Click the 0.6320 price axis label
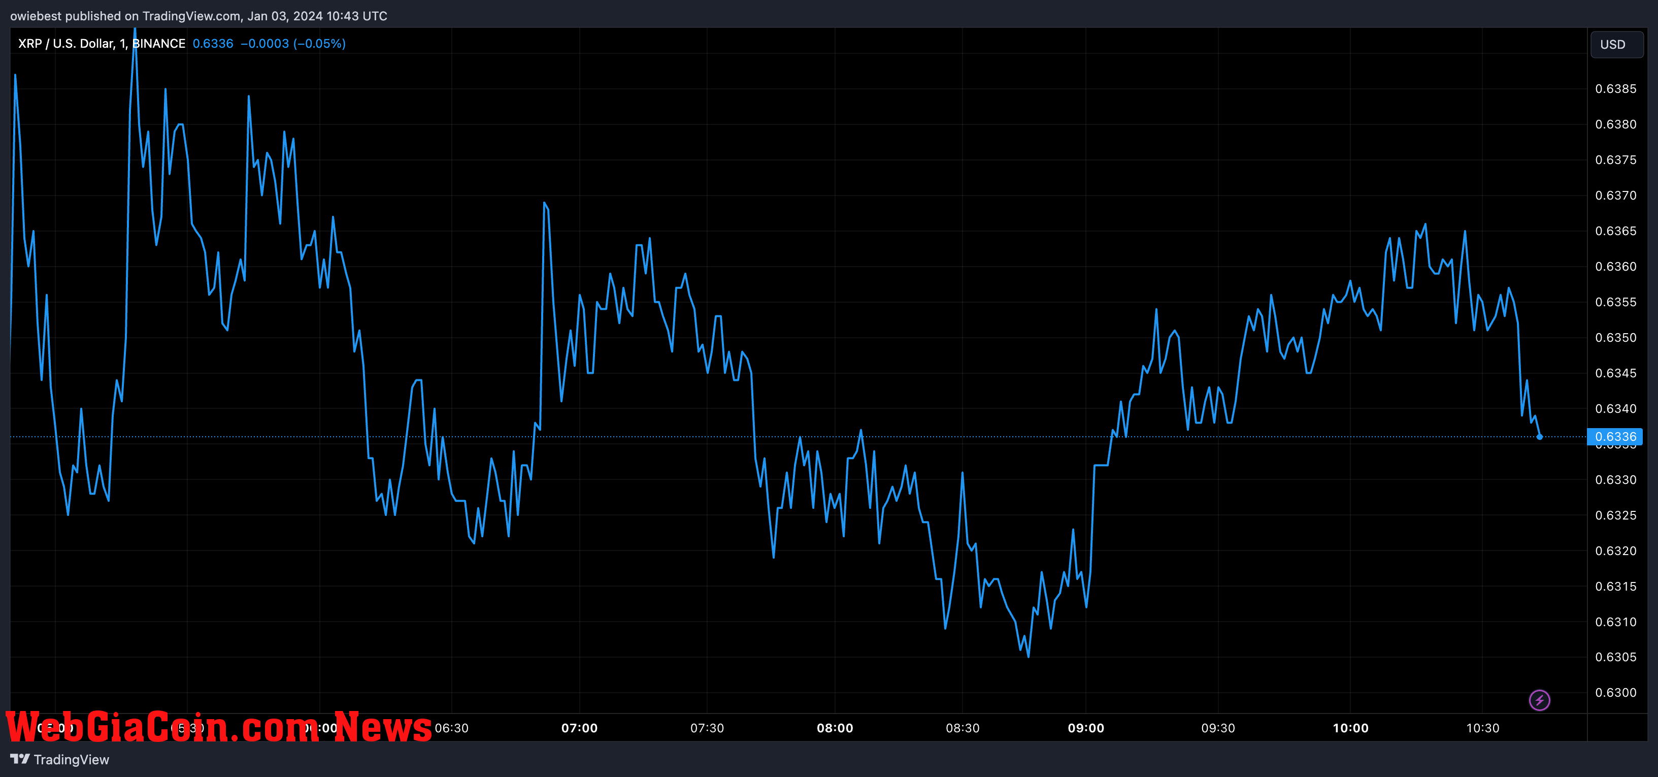Viewport: 1658px width, 777px height. (1615, 551)
